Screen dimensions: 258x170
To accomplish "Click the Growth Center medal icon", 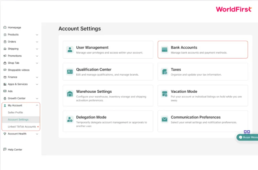I will [x=5, y=99].
